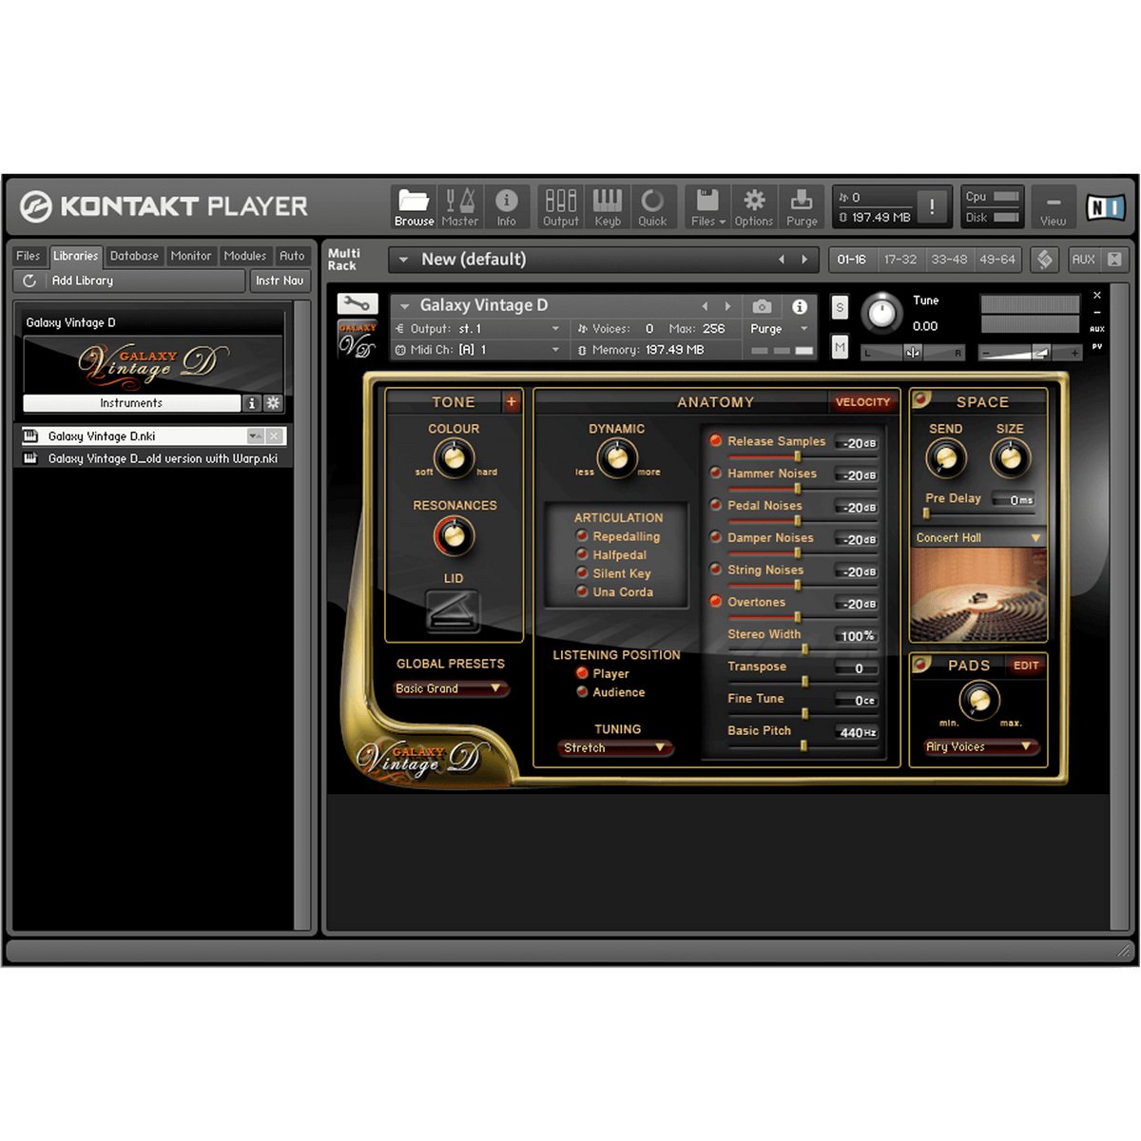Switch to the Monitor tab
This screenshot has width=1141, height=1141.
point(191,256)
